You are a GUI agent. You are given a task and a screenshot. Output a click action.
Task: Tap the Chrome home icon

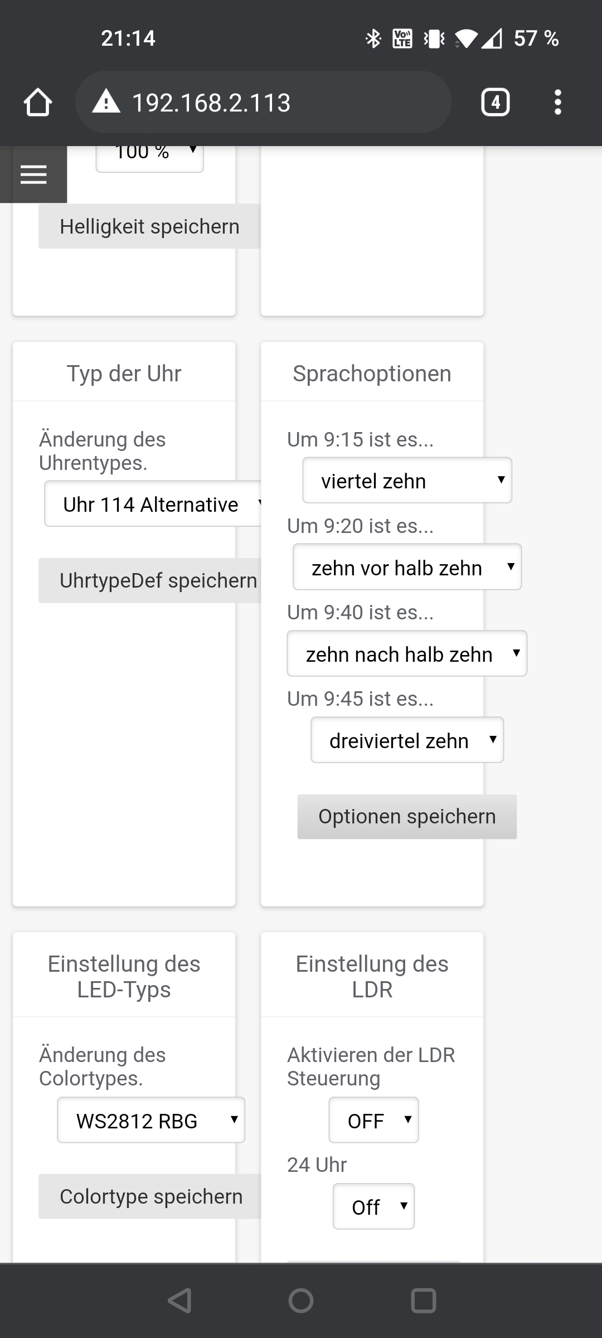point(37,101)
